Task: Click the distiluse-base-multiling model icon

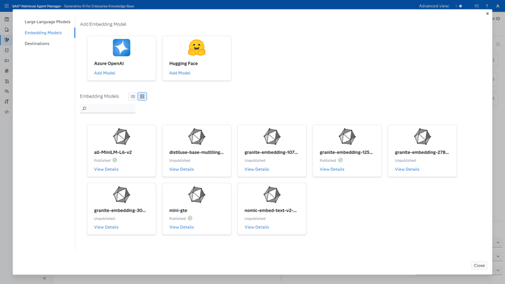Action: pyautogui.click(x=197, y=136)
